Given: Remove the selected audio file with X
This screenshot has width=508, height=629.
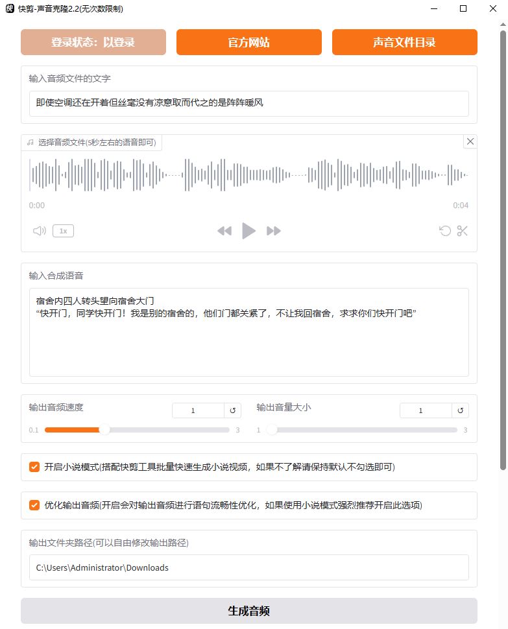Looking at the screenshot, I should (x=470, y=141).
